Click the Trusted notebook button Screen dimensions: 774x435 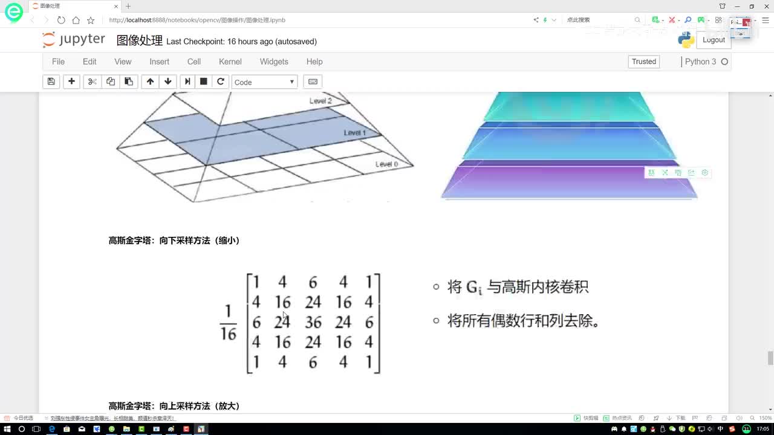pyautogui.click(x=644, y=62)
